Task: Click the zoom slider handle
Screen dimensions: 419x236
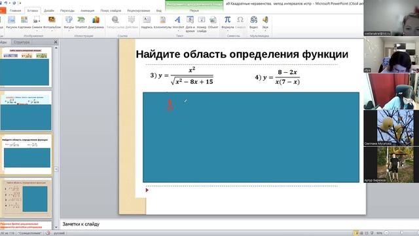Action: [401, 233]
